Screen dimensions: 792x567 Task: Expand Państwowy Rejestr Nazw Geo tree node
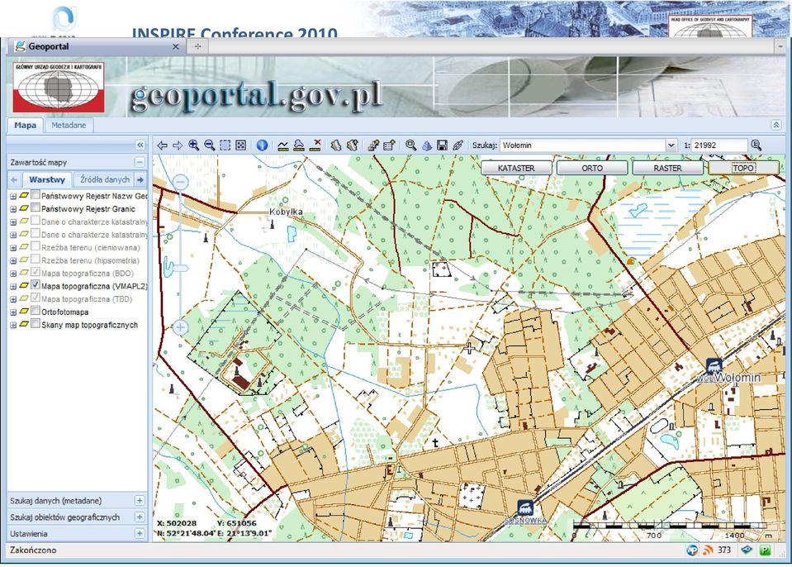[x=13, y=196]
